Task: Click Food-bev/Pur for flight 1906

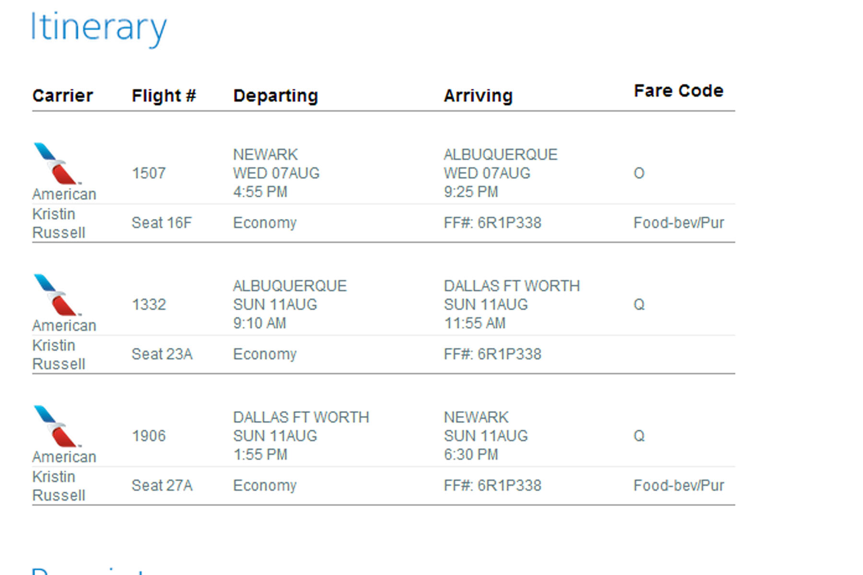Action: tap(678, 485)
